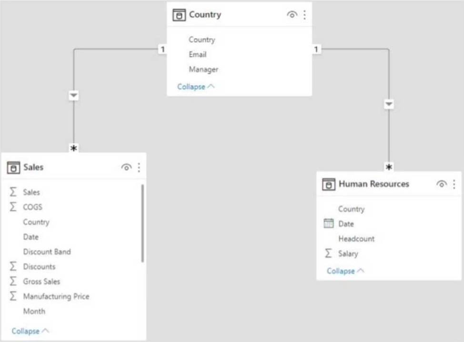Hide the Sales table with eye icon
The image size is (464, 342).
pos(126,167)
